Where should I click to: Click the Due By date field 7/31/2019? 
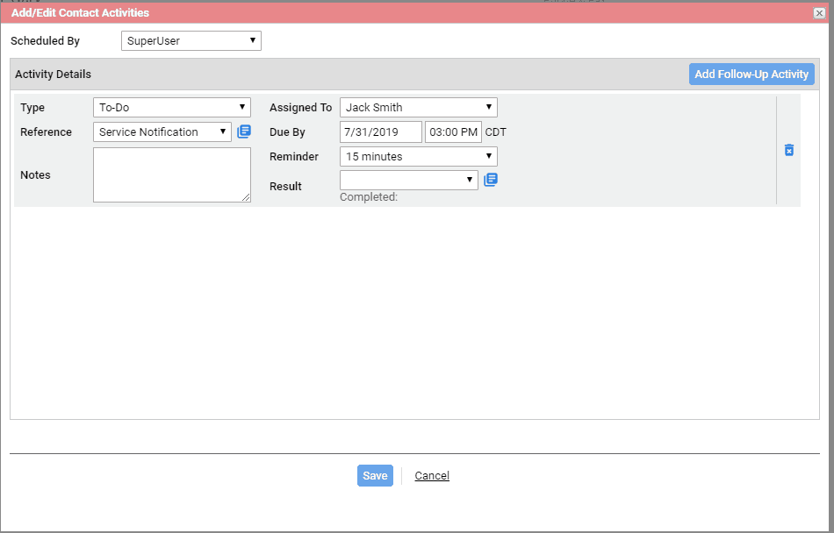[x=381, y=132]
